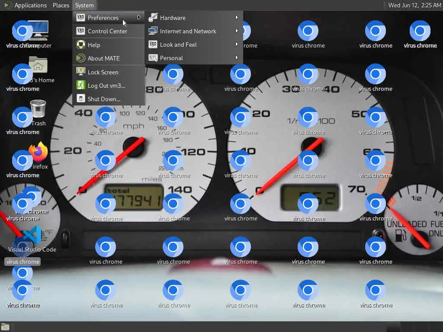This screenshot has width=443, height=332.
Task: Choose Help in the System menu
Action: click(109, 45)
